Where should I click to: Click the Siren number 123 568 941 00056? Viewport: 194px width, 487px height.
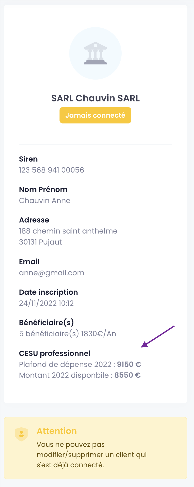pos(52,170)
